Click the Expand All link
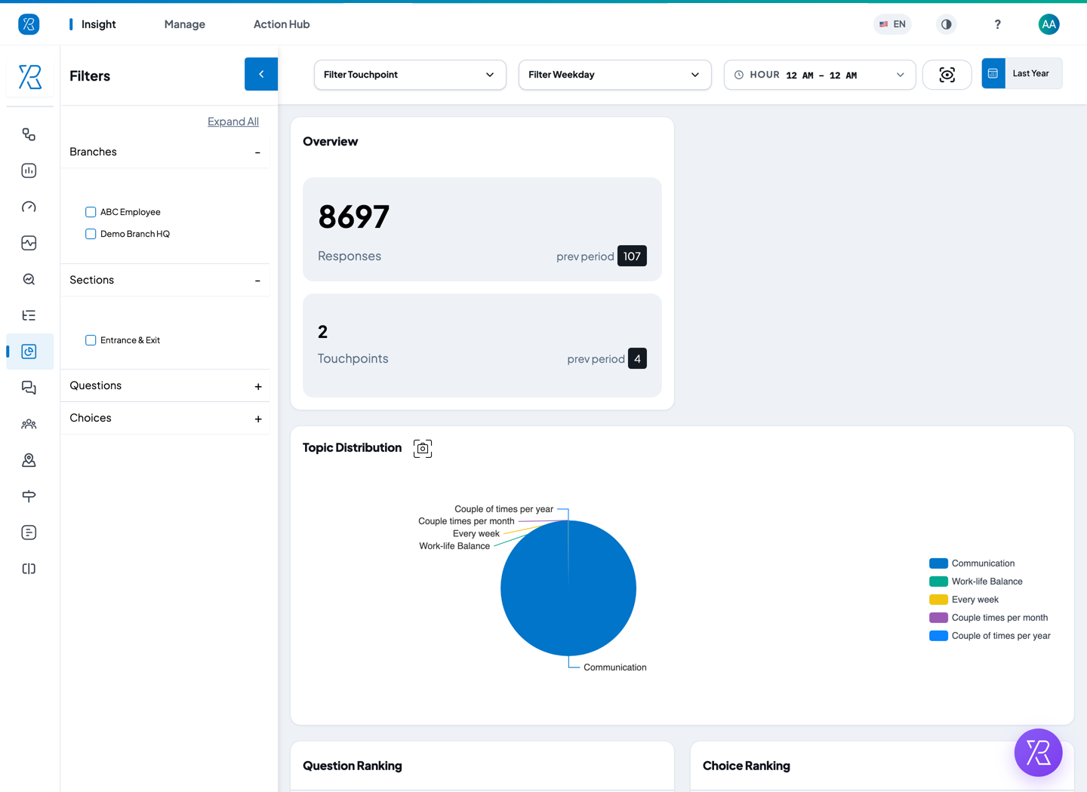Screen dimensions: 1087x792 coord(233,121)
